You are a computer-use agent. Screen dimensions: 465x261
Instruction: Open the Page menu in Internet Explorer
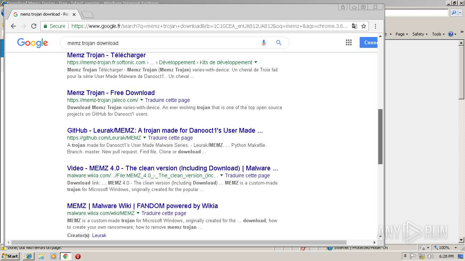pos(402,34)
